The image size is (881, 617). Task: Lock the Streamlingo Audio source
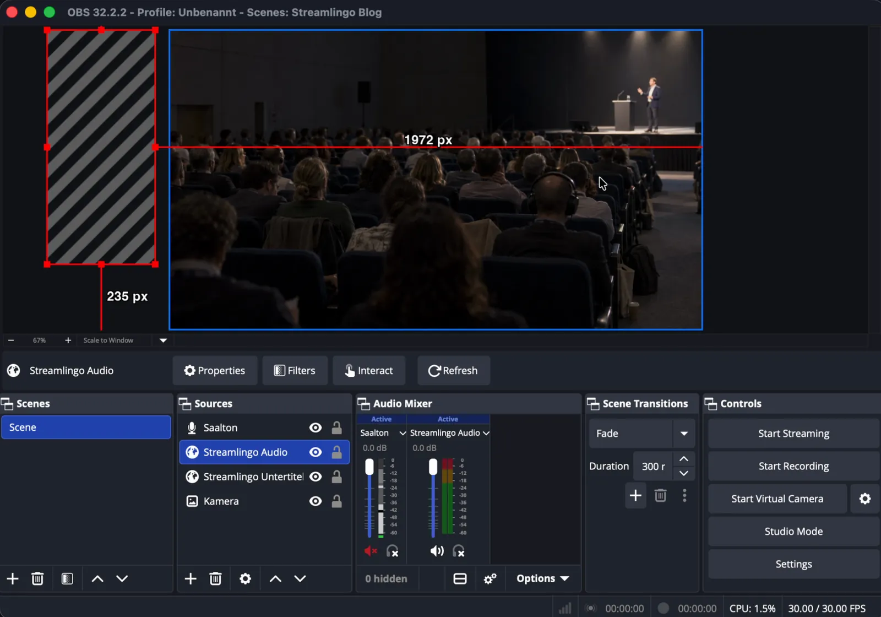pyautogui.click(x=336, y=452)
